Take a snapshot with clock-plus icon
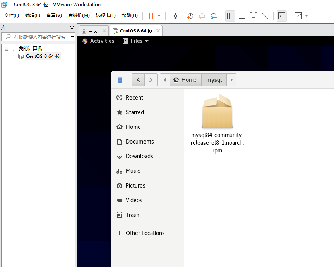 190,16
